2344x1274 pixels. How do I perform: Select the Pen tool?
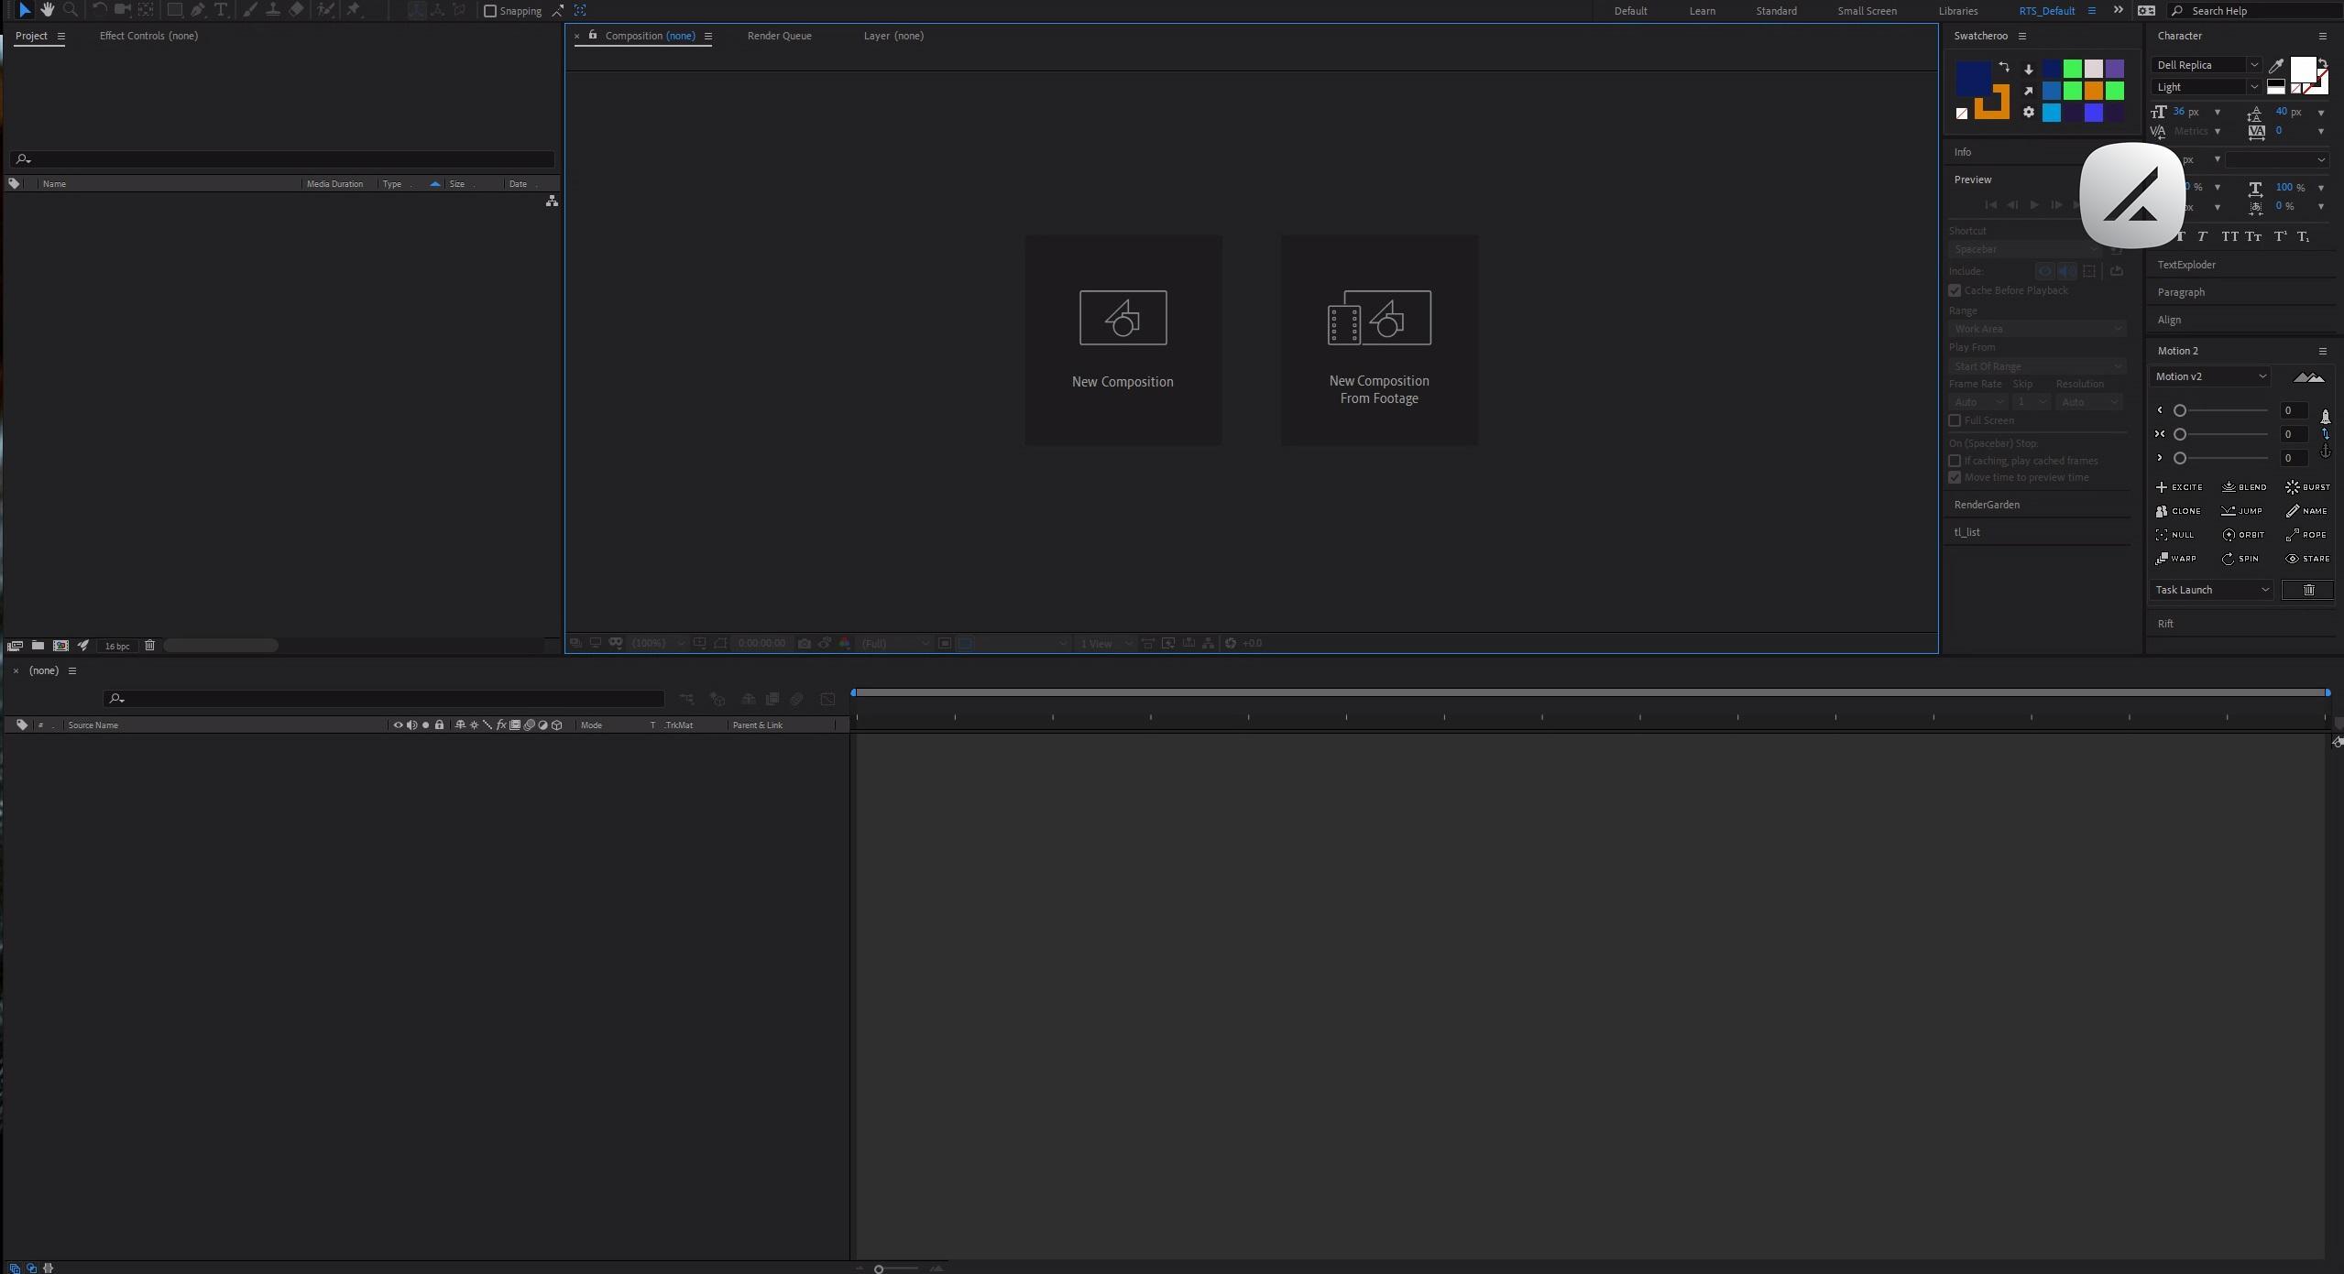point(198,10)
